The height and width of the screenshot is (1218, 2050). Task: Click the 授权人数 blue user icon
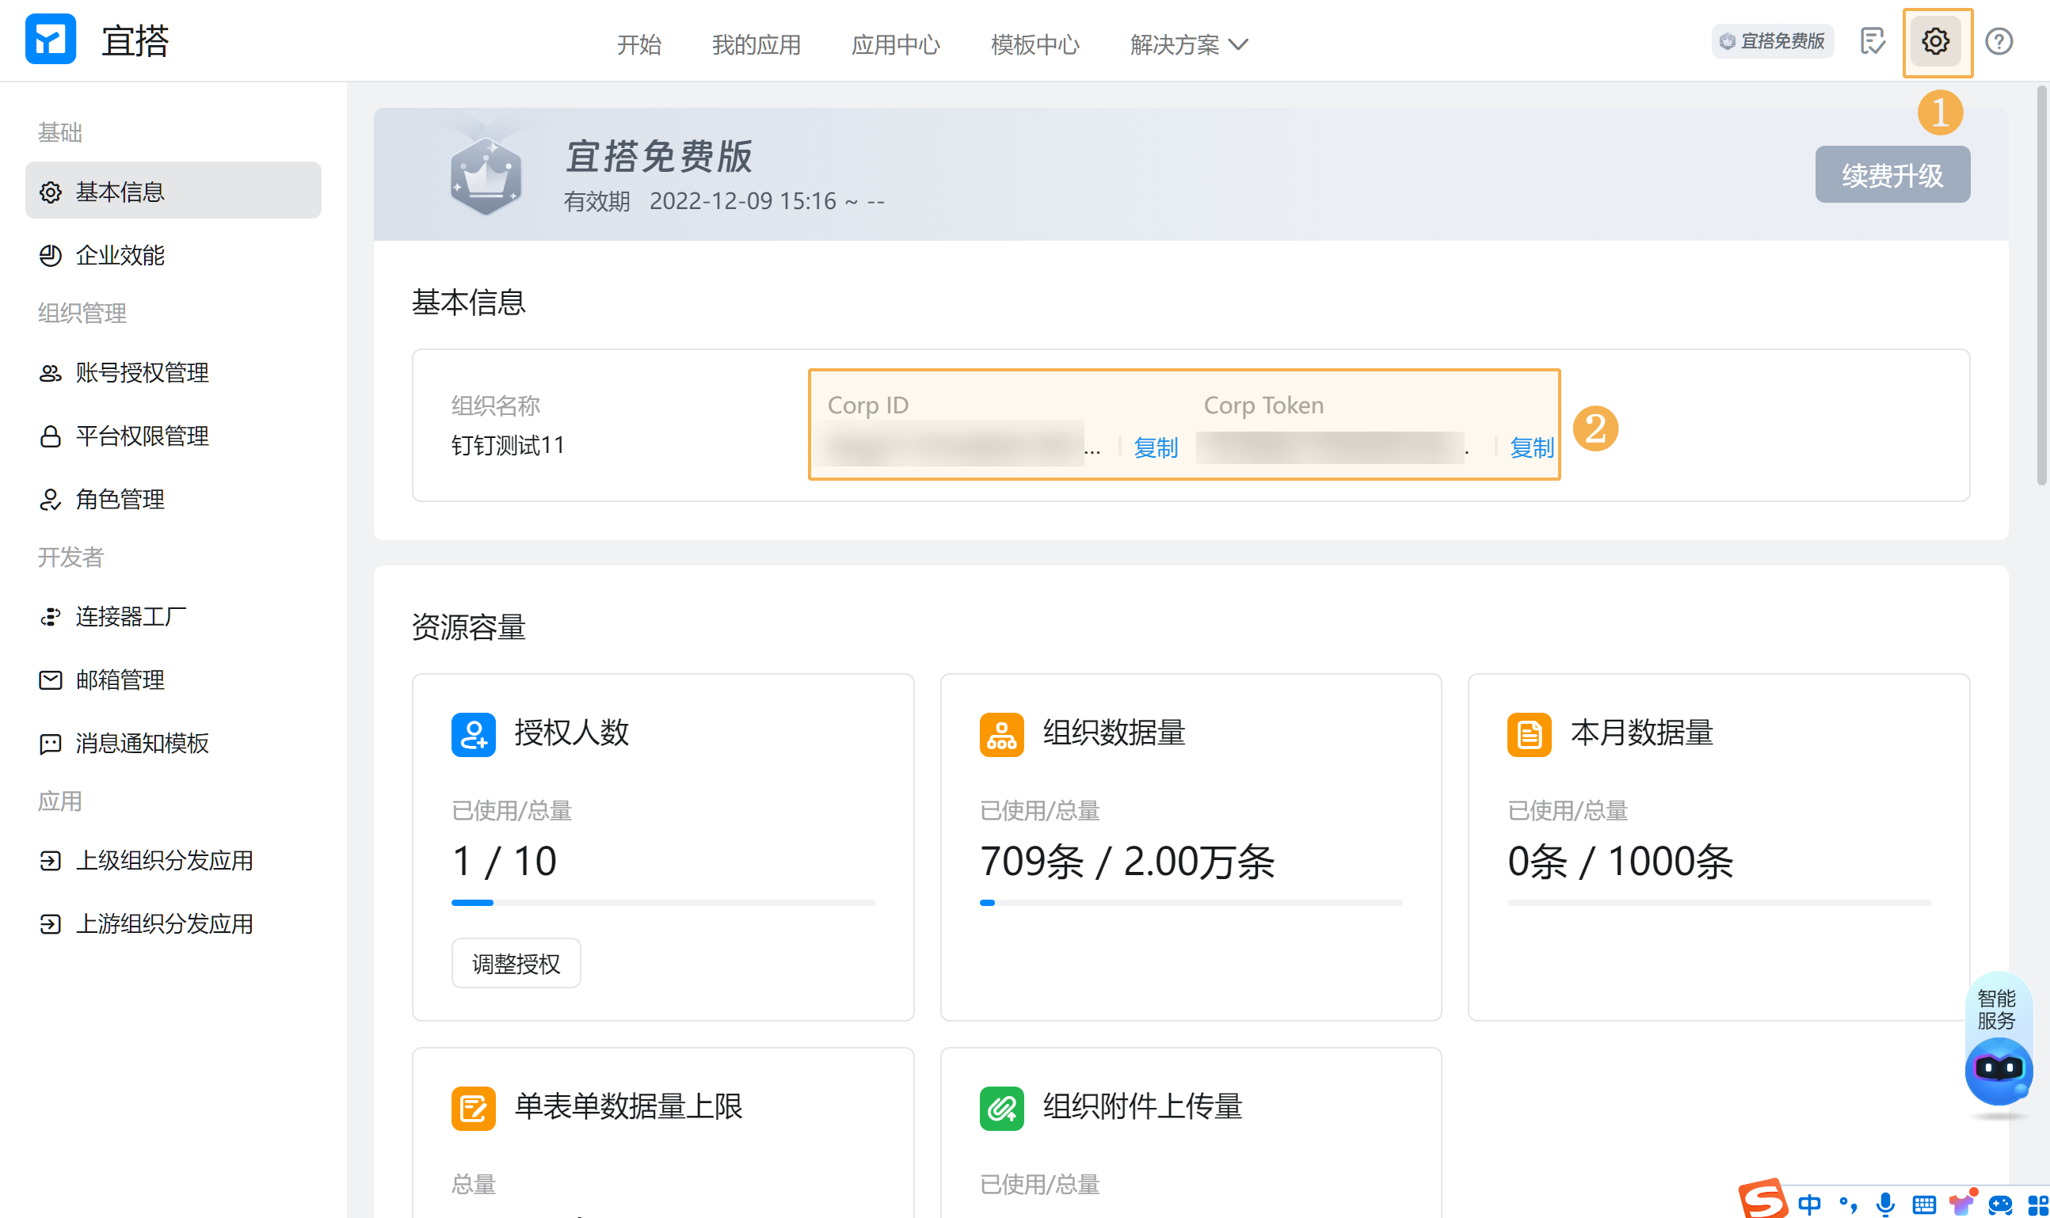pyautogui.click(x=473, y=734)
